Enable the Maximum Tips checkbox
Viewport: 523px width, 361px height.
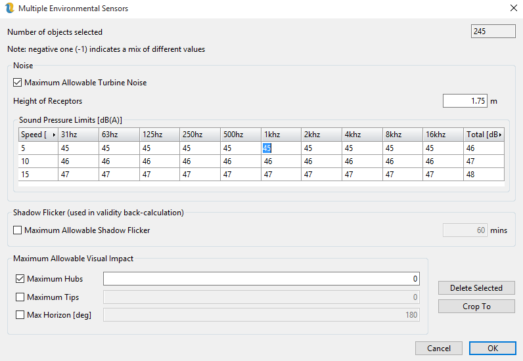[20, 297]
